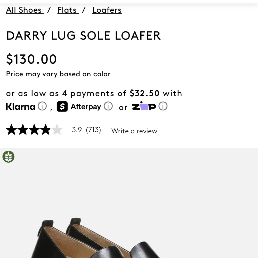The width and height of the screenshot is (258, 258).
Task: Select the green sustainability leaf badge
Action: click(8, 156)
